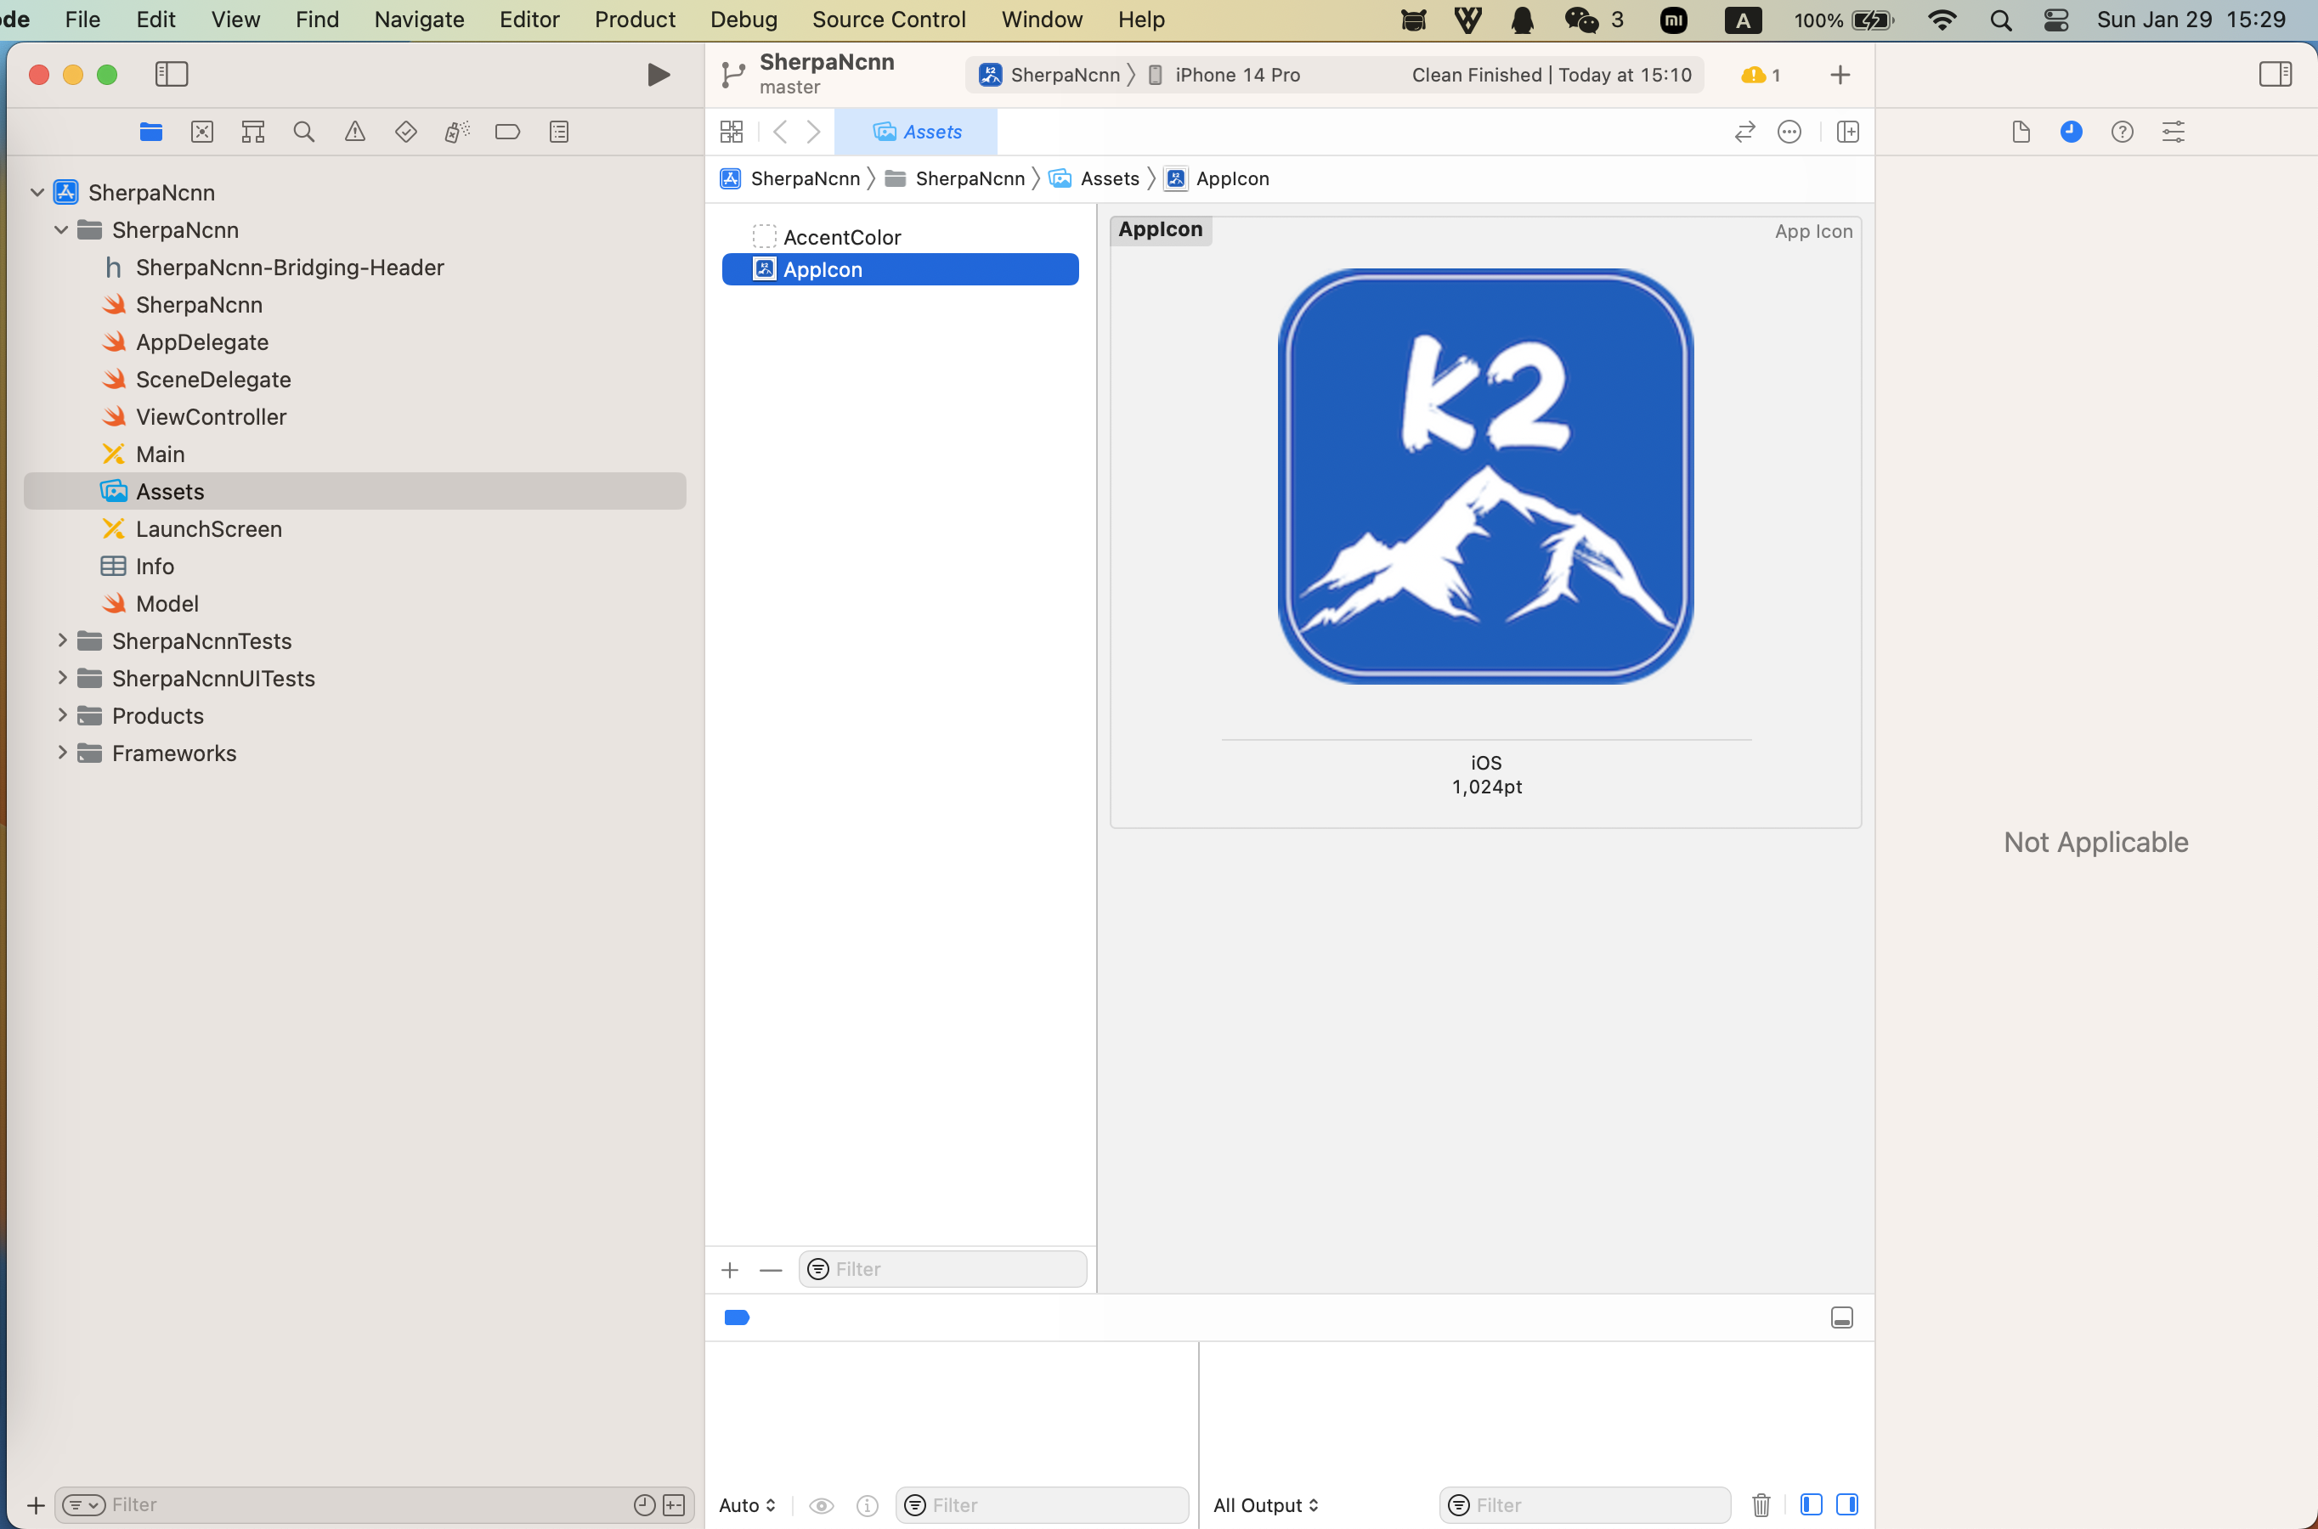Select the Assets editor tab
Viewport: 2318px width, 1529px height.
(x=917, y=132)
